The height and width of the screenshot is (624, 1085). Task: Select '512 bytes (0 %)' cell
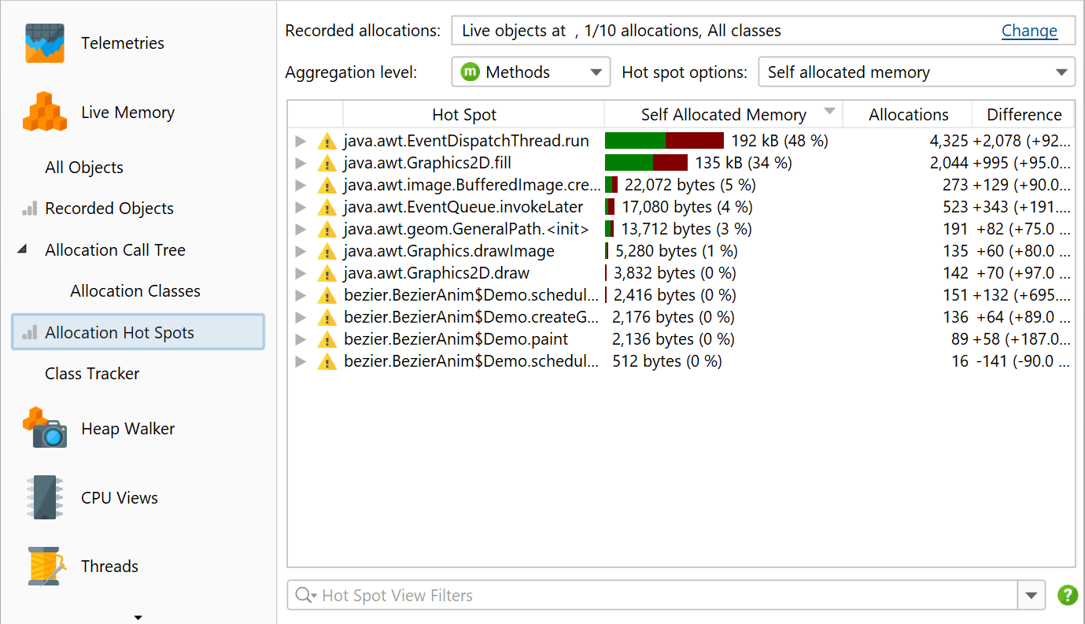pos(666,361)
